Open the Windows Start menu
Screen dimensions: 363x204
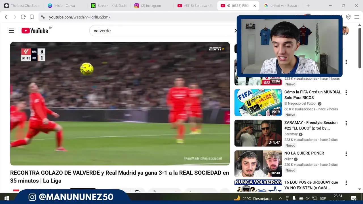[7, 198]
